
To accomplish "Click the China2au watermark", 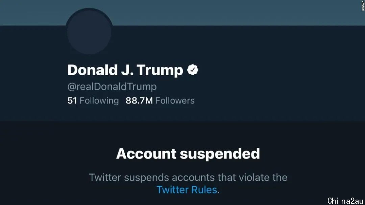I will tap(345, 201).
